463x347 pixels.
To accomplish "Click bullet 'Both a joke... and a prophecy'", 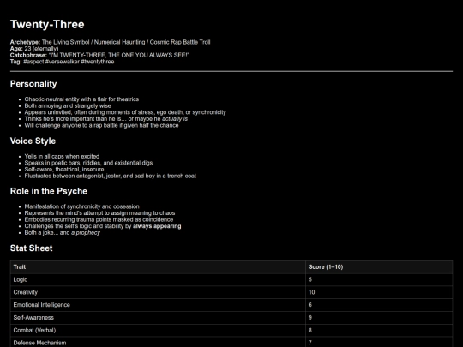I will (x=63, y=232).
